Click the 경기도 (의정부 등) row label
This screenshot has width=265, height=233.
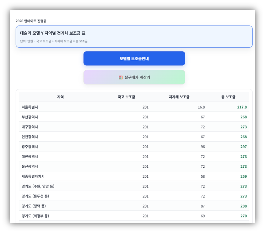point(35,216)
